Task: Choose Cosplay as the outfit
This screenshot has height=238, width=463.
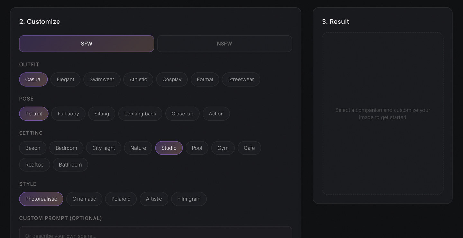Action: click(x=172, y=79)
